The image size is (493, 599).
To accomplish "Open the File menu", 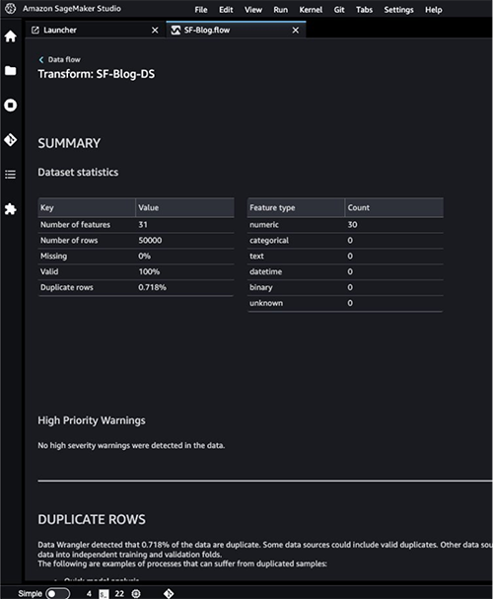I will [201, 10].
